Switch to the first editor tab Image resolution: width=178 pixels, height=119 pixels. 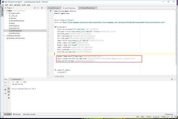(x=54, y=8)
